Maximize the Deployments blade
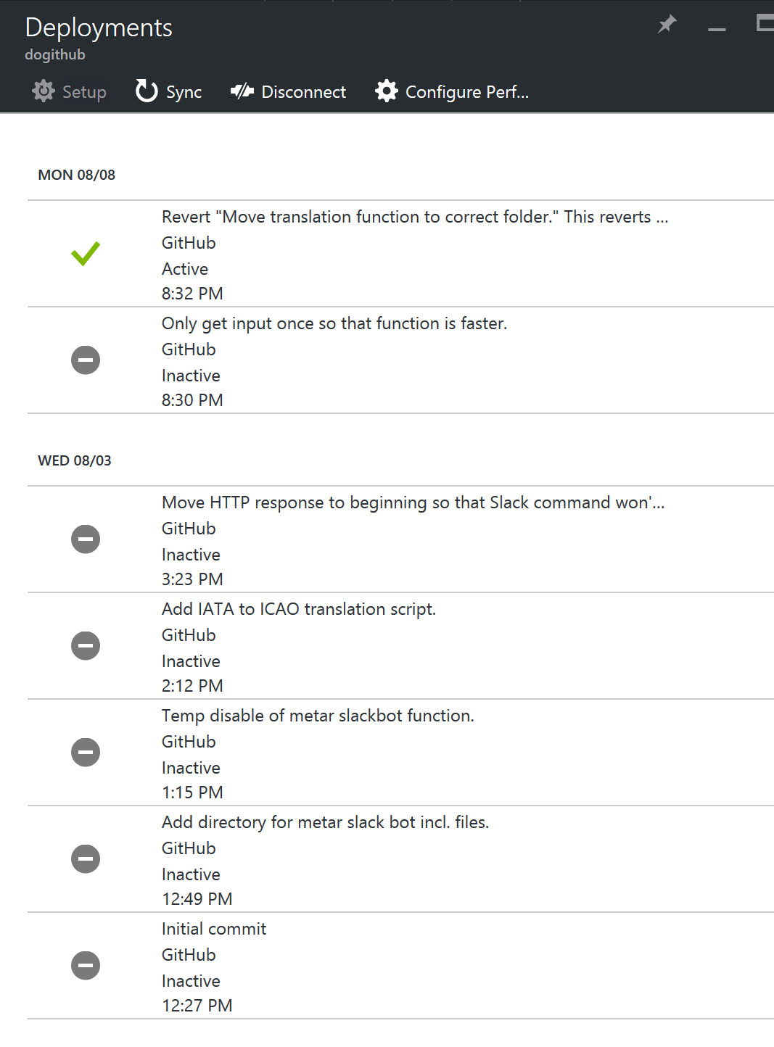 pyautogui.click(x=765, y=23)
